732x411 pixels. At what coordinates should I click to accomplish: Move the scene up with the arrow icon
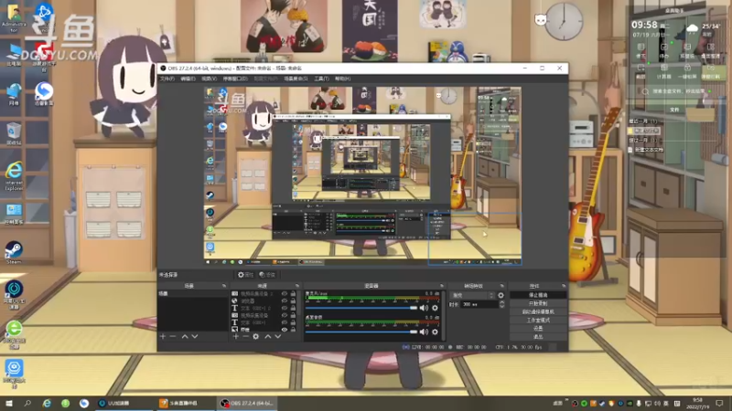tap(185, 336)
